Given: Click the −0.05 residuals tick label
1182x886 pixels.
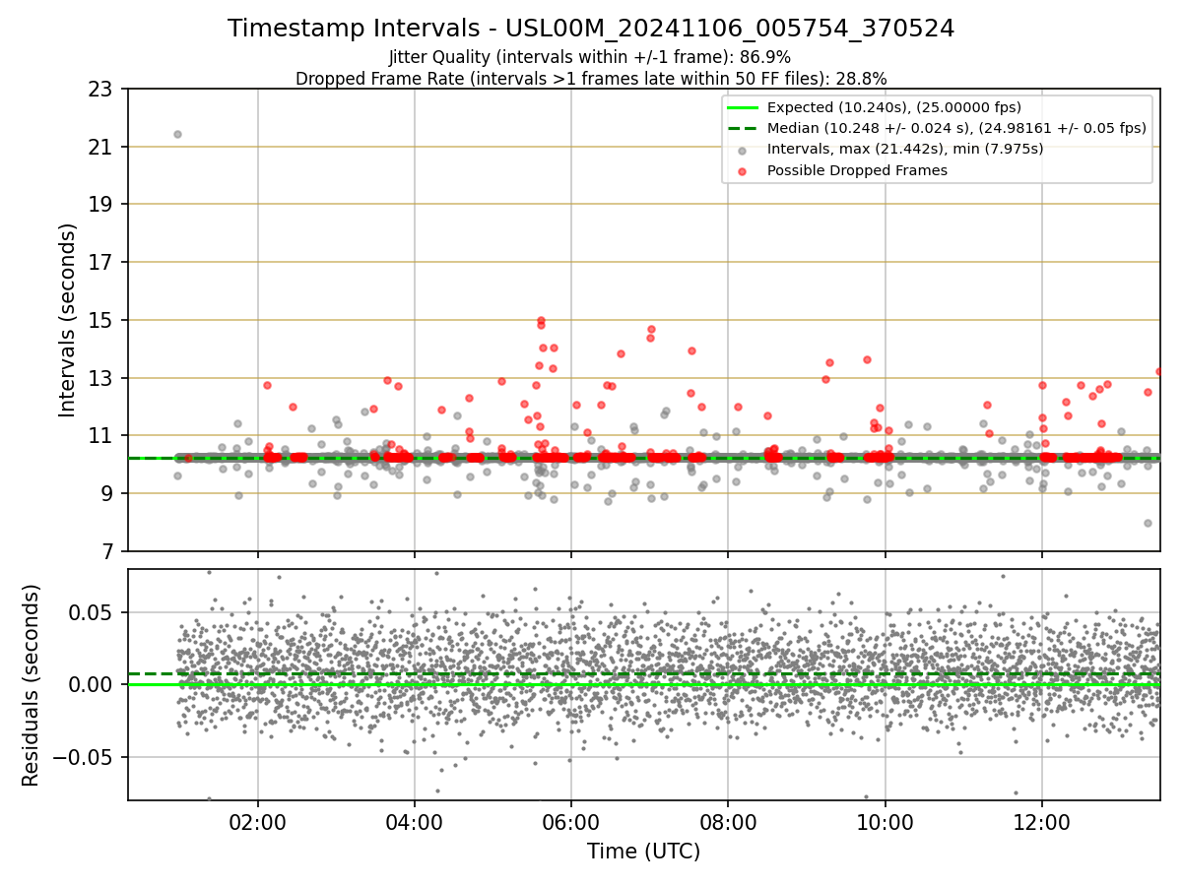Looking at the screenshot, I should 85,758.
